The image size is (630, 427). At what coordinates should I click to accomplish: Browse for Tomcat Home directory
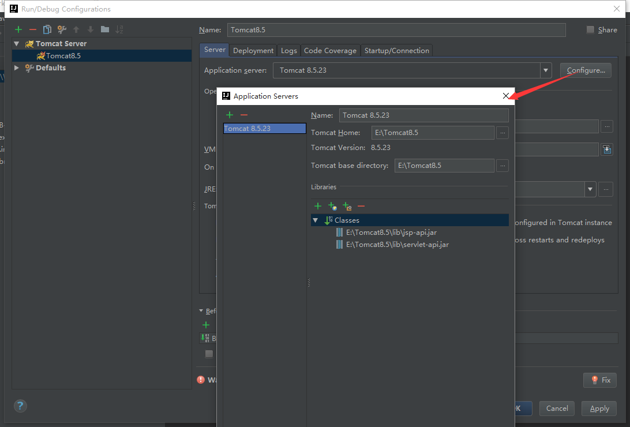tap(502, 133)
